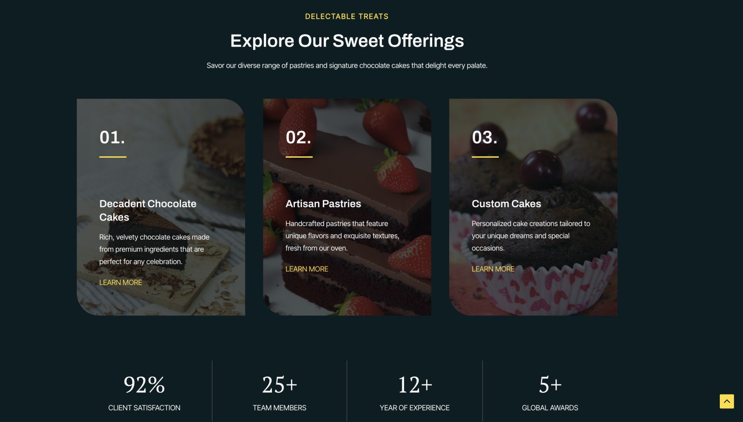Viewport: 743px width, 422px height.
Task: Click the 25+ team members counter
Action: point(279,385)
